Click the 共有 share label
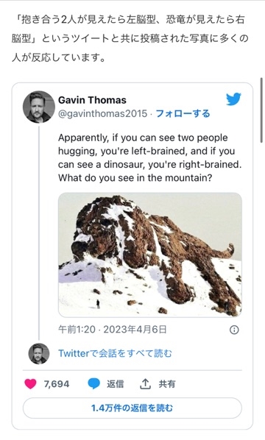The width and height of the screenshot is (265, 440). pos(167,384)
